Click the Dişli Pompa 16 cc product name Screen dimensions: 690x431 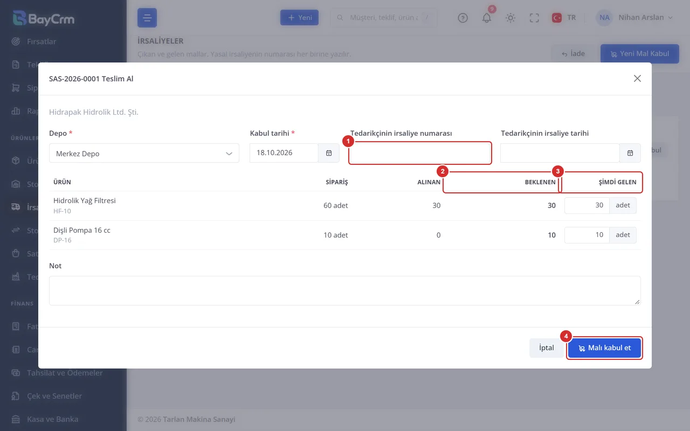pos(82,230)
